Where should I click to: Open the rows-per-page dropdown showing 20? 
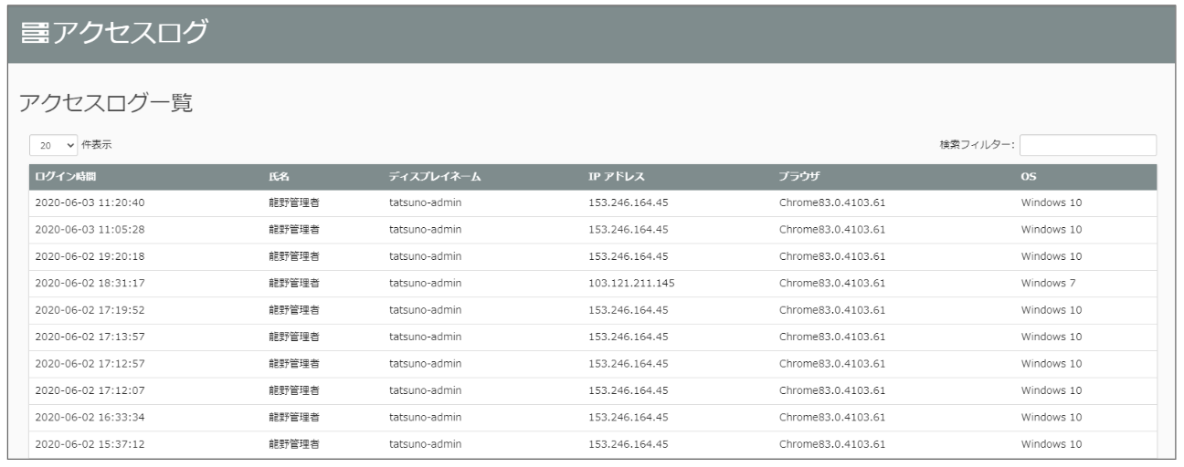pos(52,145)
